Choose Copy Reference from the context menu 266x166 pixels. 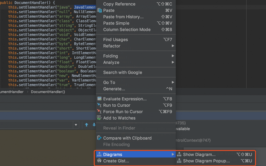pyautogui.click(x=119, y=4)
